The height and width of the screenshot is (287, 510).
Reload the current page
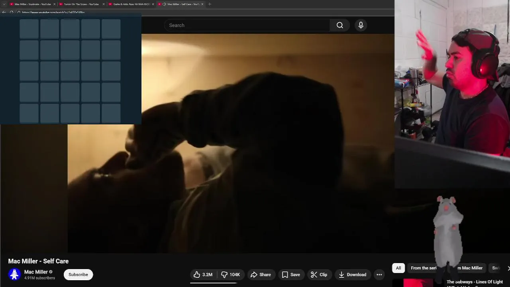click(x=12, y=12)
